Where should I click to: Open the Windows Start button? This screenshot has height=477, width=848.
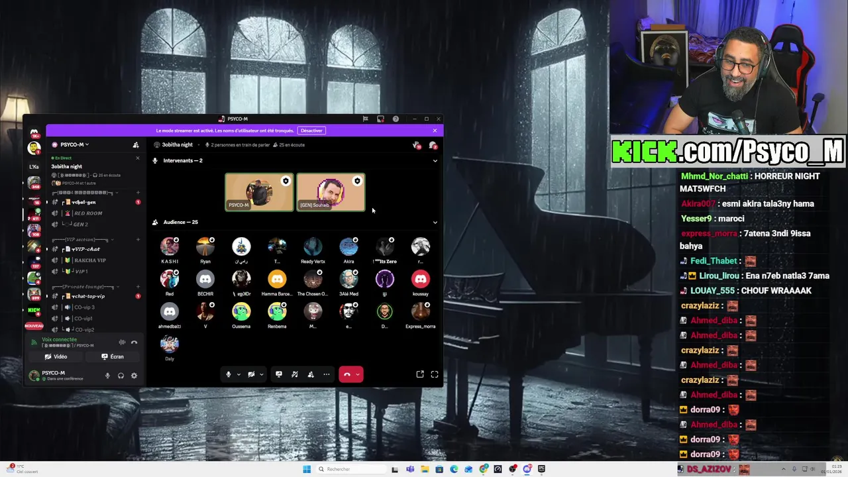click(307, 469)
